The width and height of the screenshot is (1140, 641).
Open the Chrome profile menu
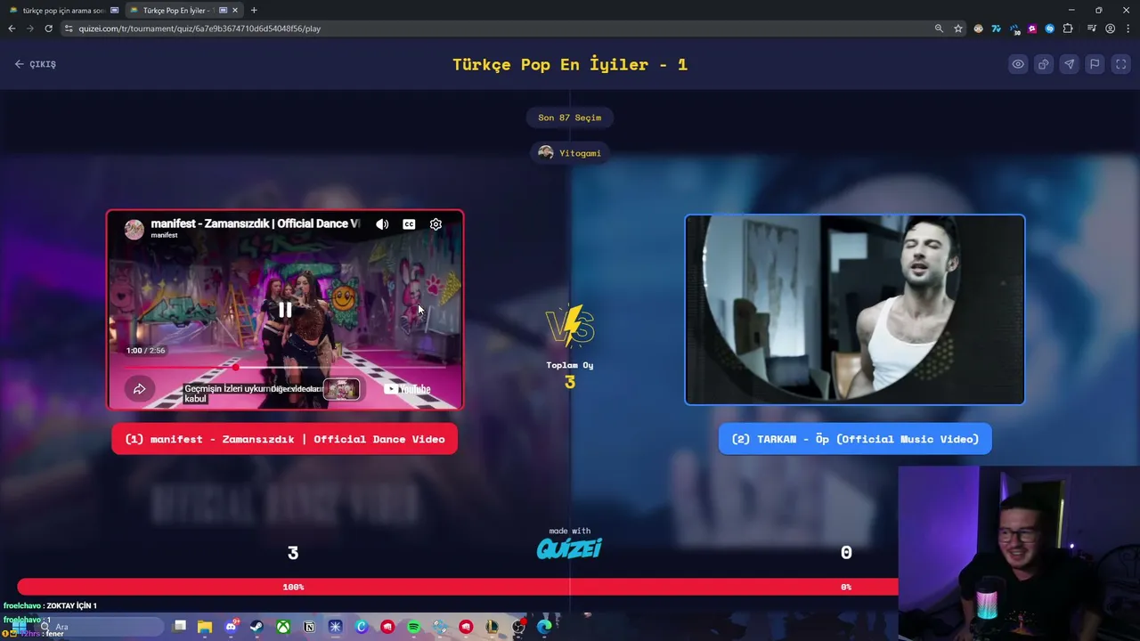(1110, 28)
